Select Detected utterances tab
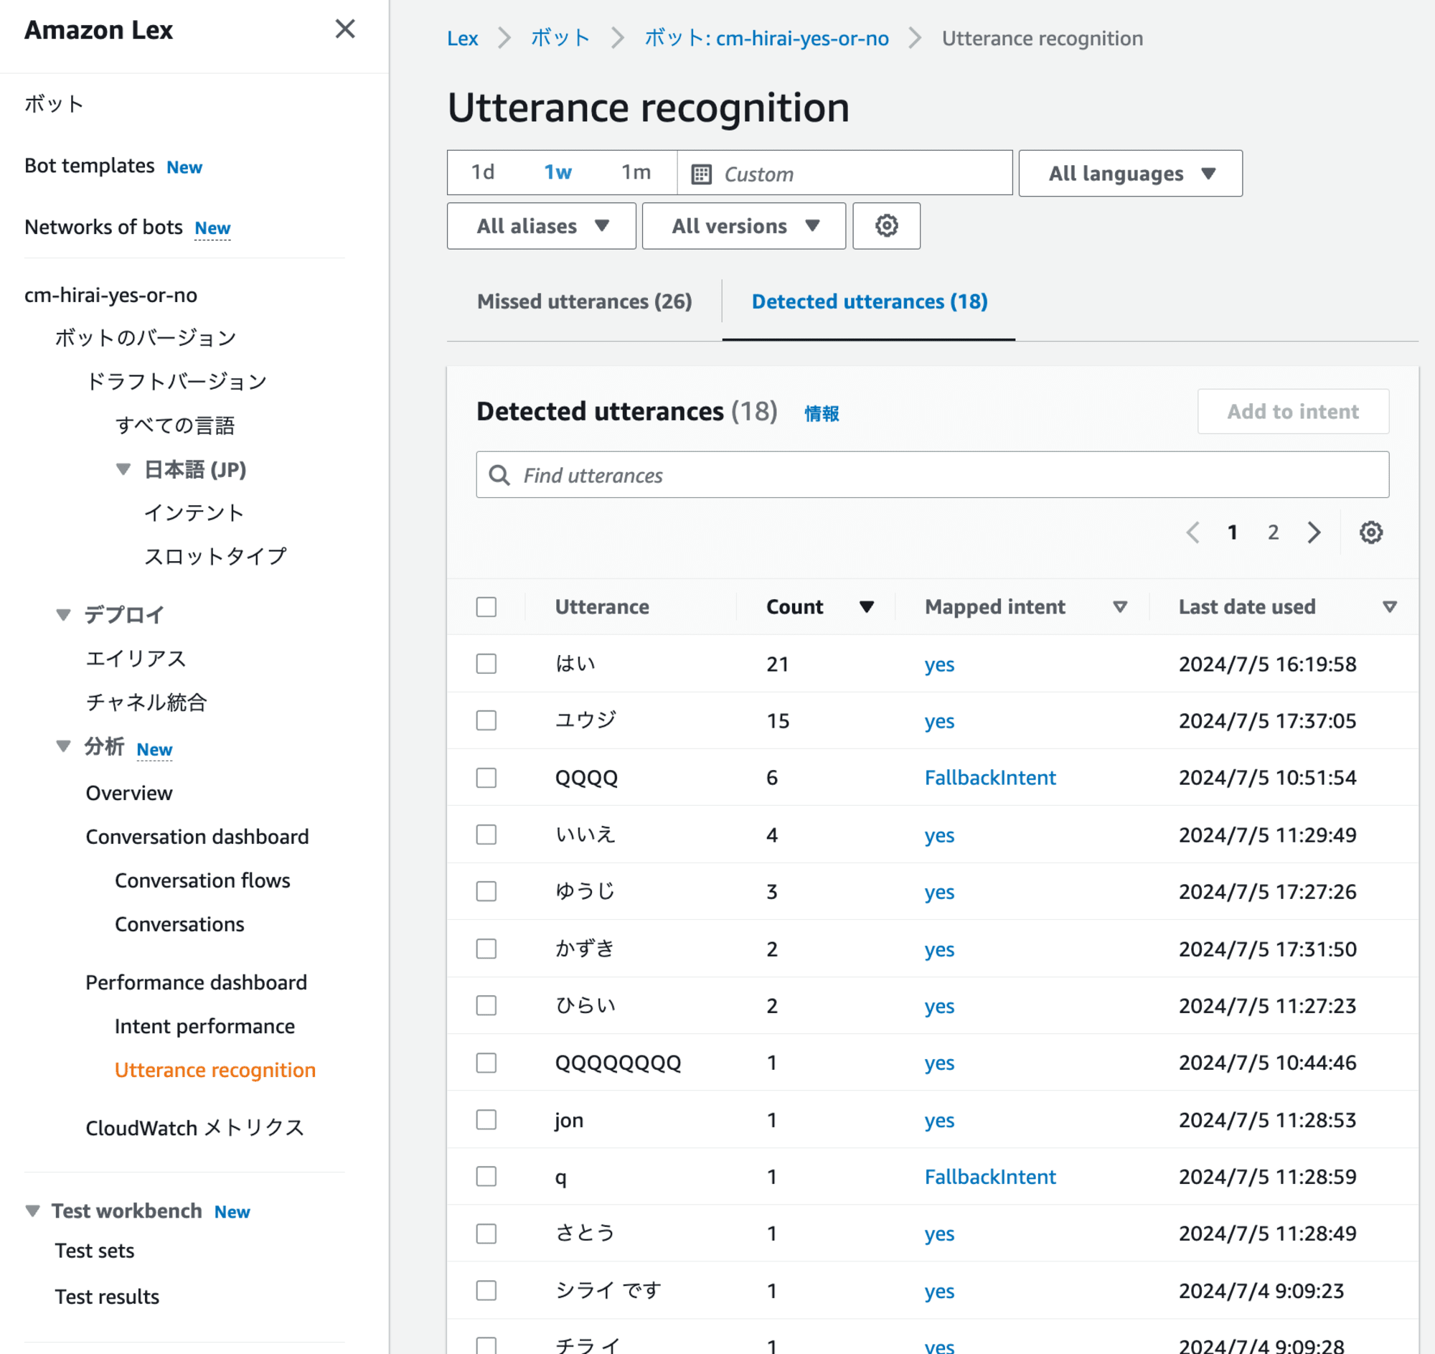 click(869, 301)
